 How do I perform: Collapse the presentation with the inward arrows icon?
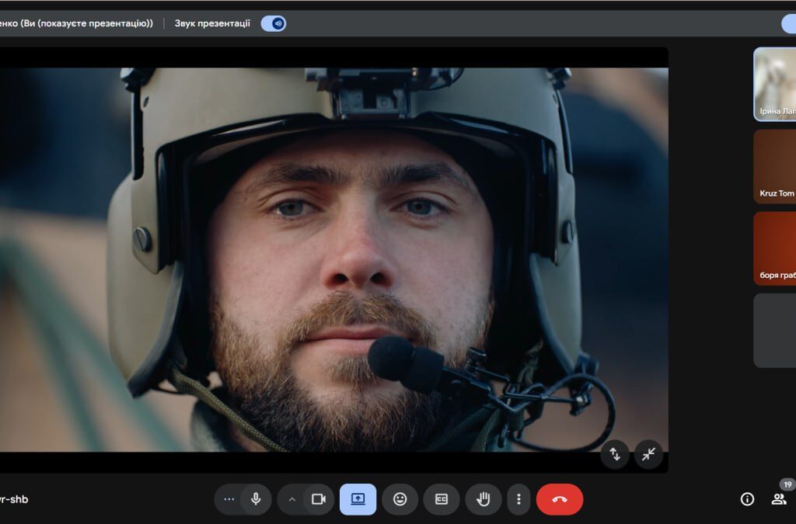pos(648,455)
